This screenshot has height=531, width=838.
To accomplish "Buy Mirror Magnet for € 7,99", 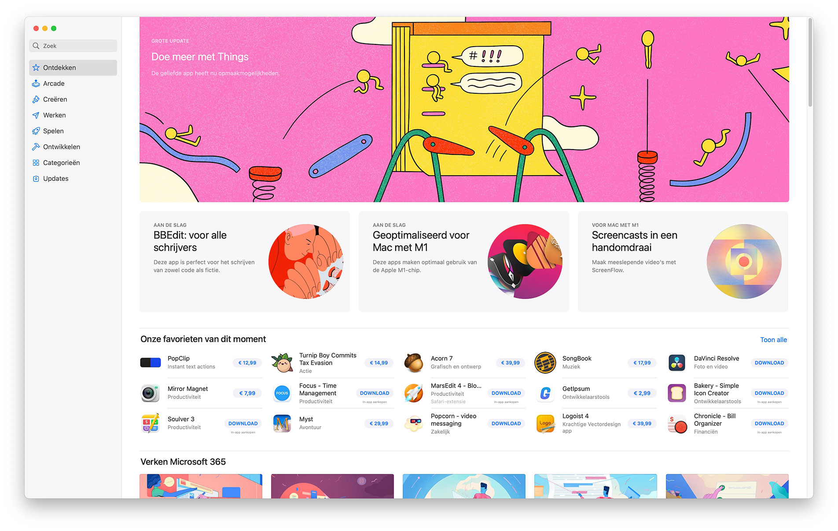I will [x=247, y=393].
